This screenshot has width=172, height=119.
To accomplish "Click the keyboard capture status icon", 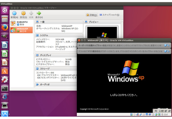I will (x=159, y=115).
